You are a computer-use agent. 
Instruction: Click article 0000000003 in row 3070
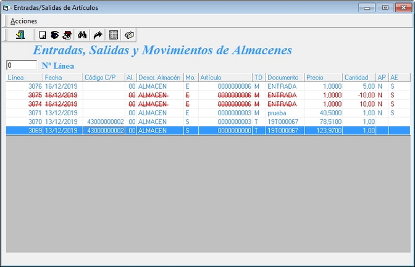point(225,122)
